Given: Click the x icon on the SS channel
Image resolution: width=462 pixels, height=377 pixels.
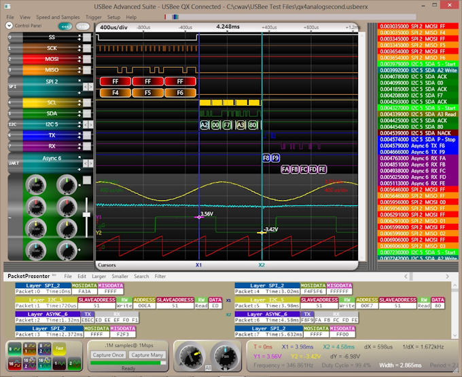Looking at the screenshot, I should click(x=79, y=35).
